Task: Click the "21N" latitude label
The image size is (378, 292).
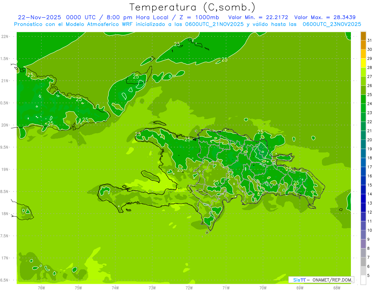Action: pos(5,81)
